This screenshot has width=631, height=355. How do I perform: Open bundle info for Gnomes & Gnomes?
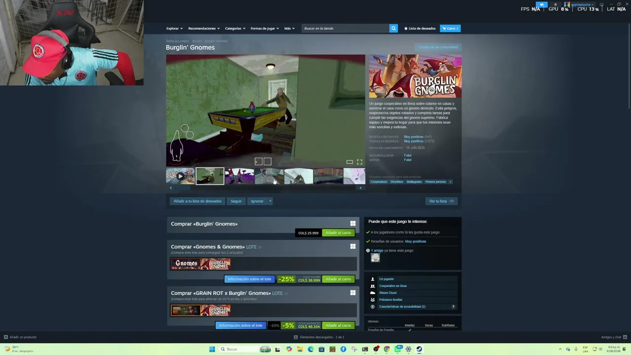(249, 279)
